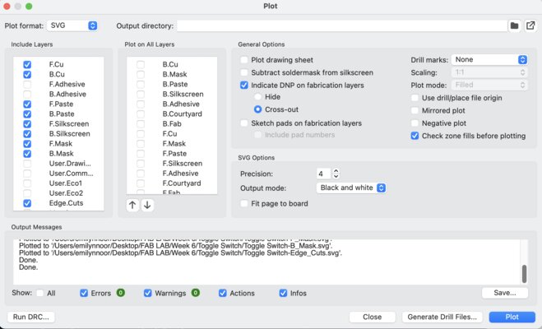The image size is (542, 329).
Task: Click the Run DRC button
Action: click(x=32, y=317)
